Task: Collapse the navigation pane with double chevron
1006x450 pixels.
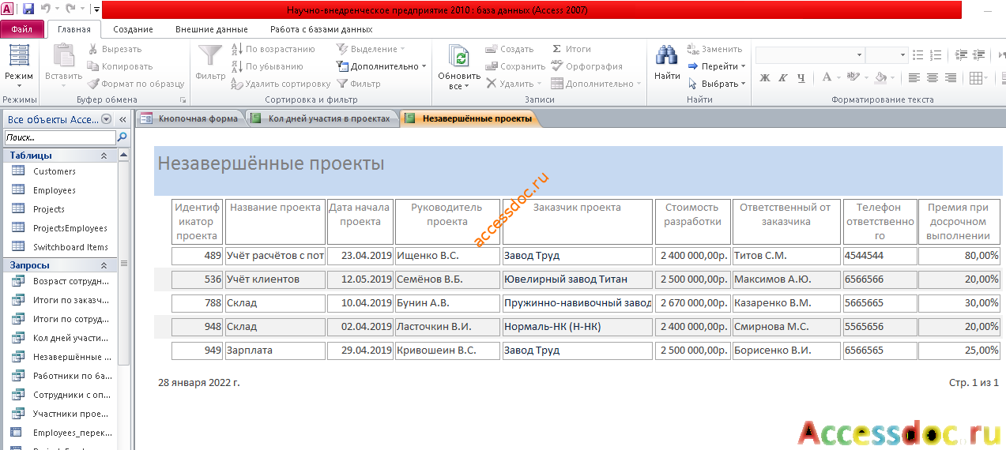Action: (123, 119)
